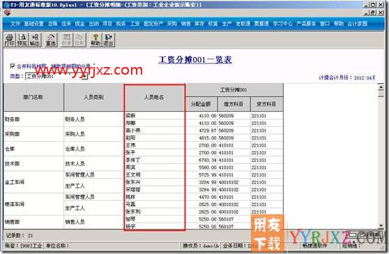Open the 文件 menu
Screen dimensions: 389x254
click(x=15, y=24)
